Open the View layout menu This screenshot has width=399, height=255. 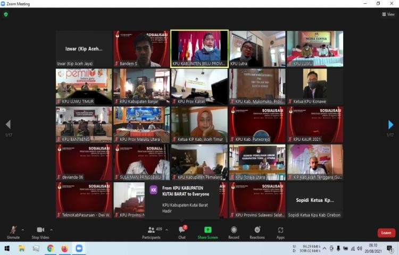click(388, 14)
